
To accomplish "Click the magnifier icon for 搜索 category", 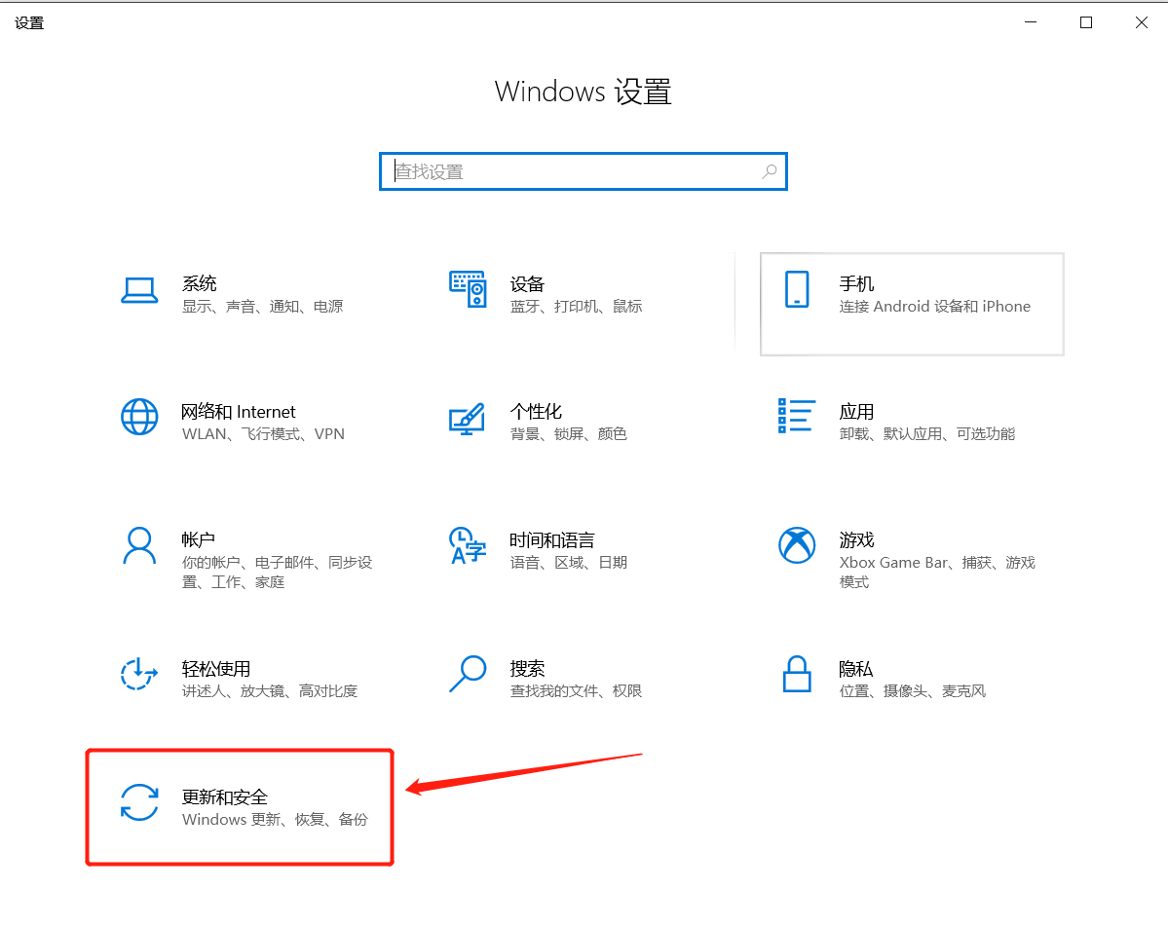I will [x=468, y=674].
